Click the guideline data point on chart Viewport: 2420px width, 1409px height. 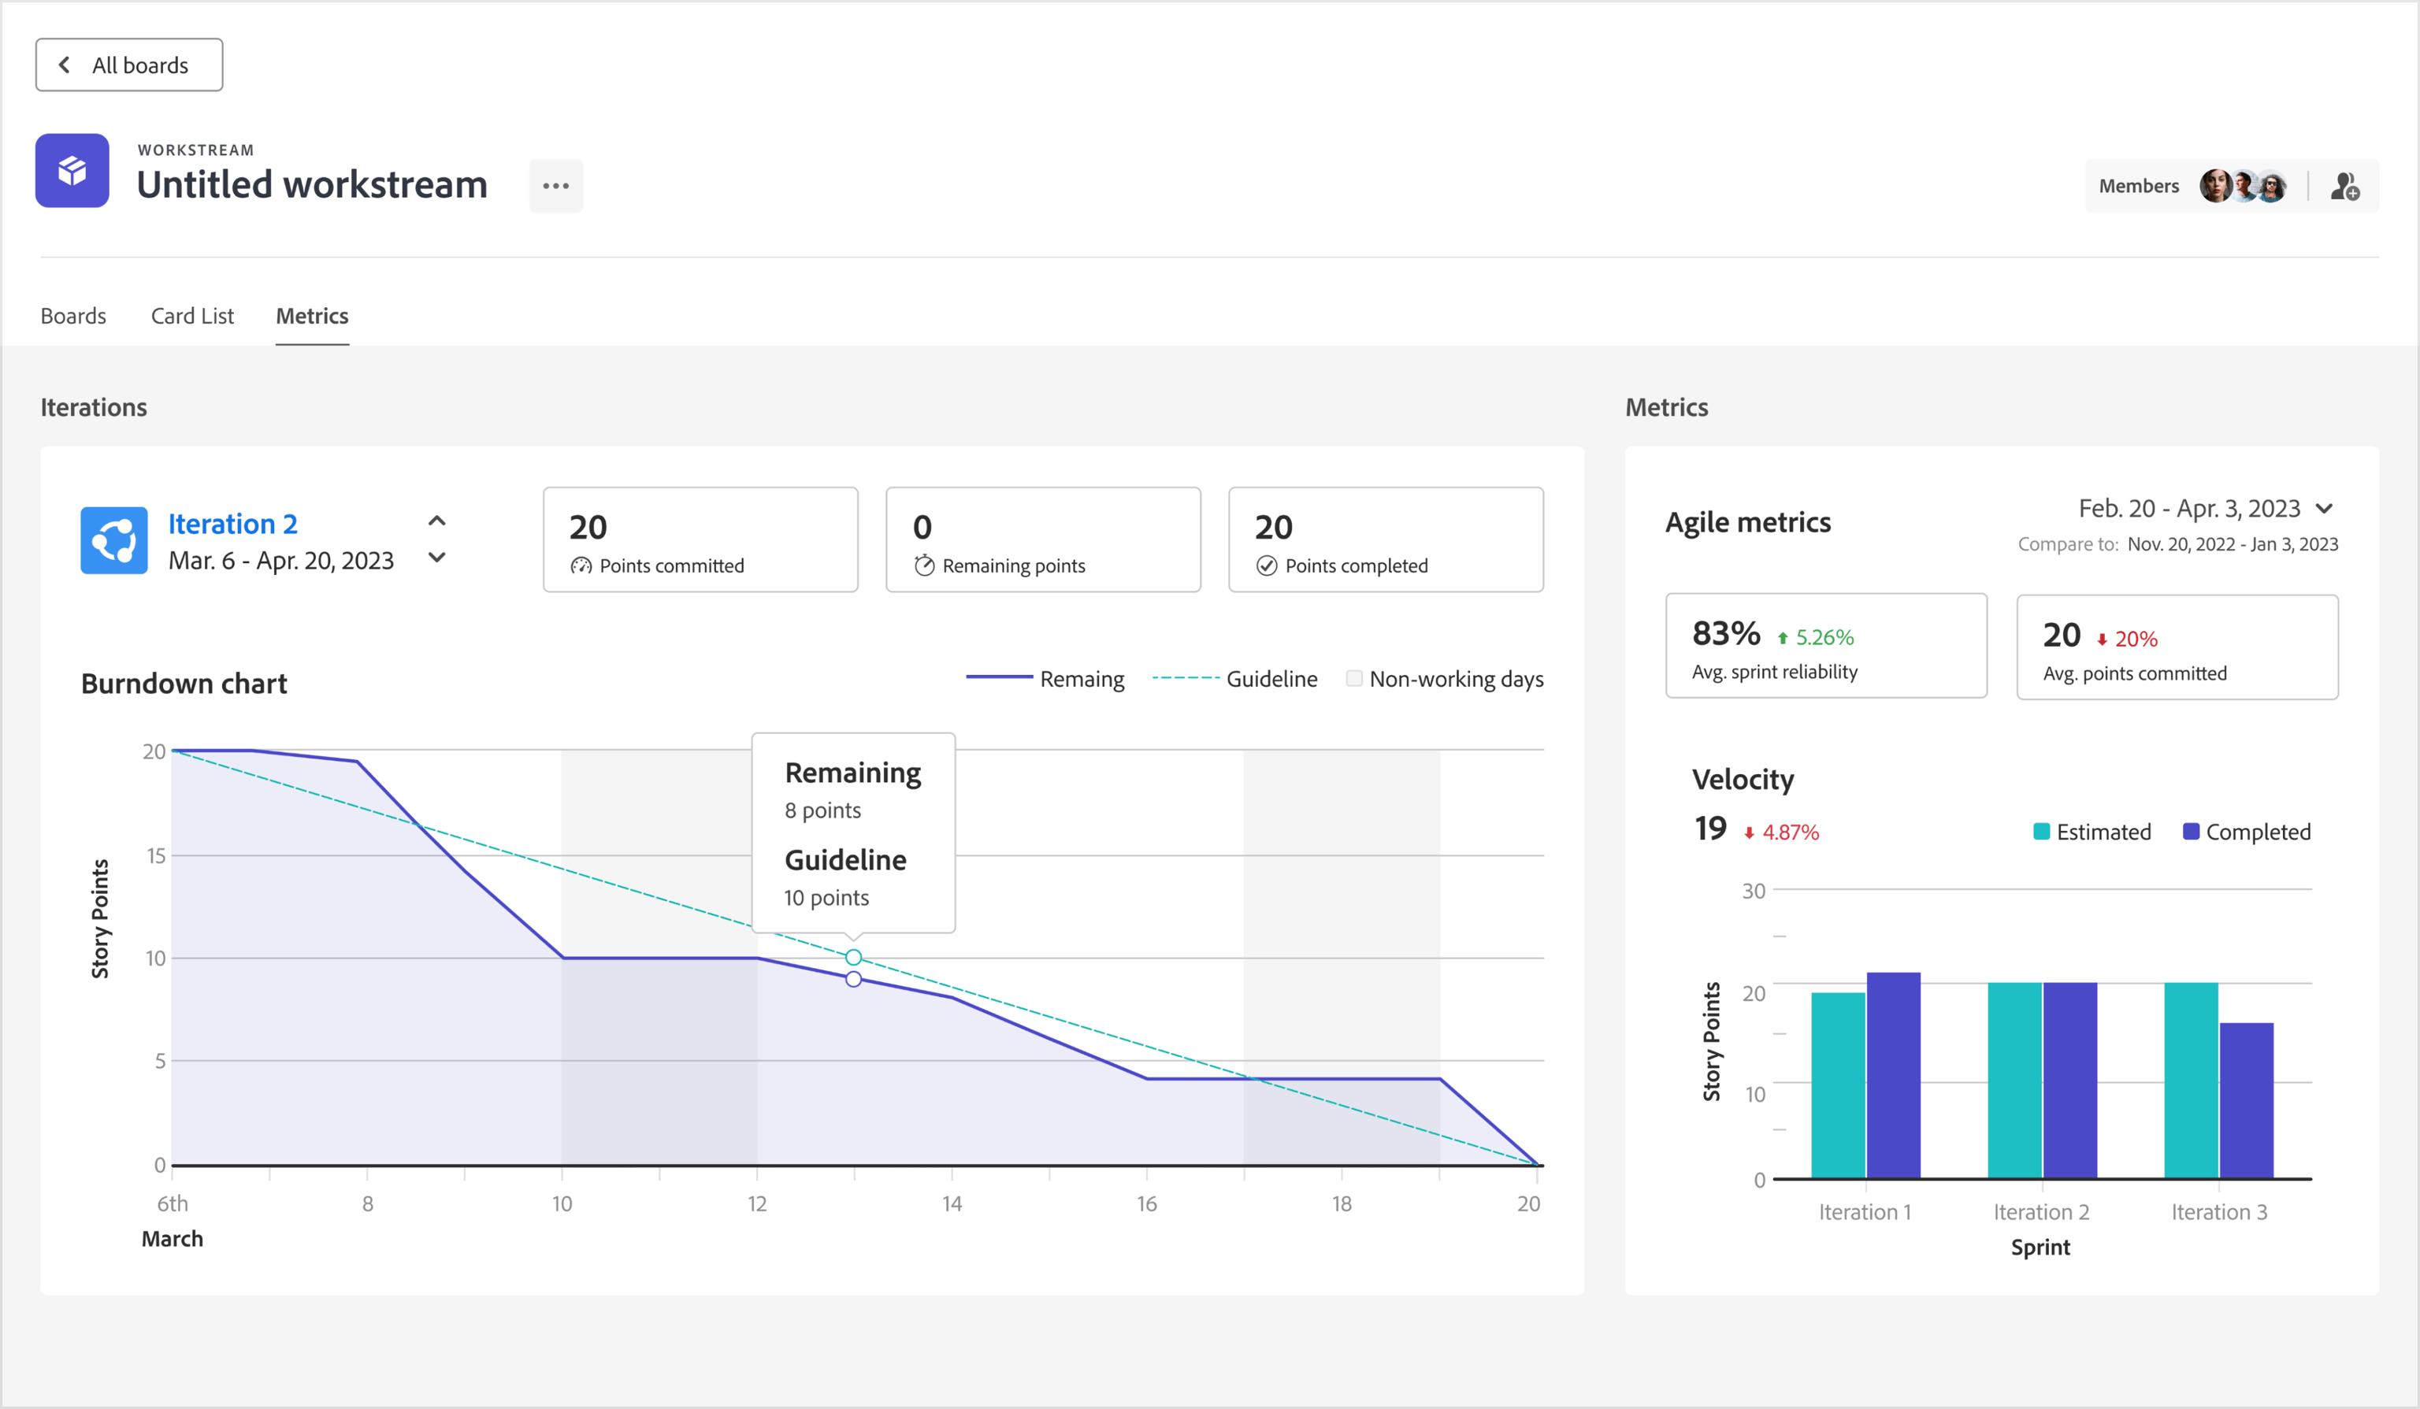click(854, 957)
